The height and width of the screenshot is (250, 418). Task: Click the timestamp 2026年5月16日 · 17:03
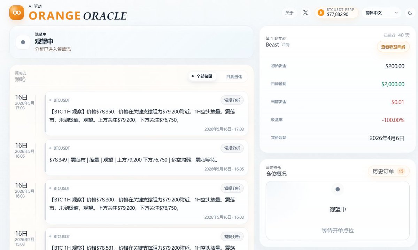click(224, 129)
